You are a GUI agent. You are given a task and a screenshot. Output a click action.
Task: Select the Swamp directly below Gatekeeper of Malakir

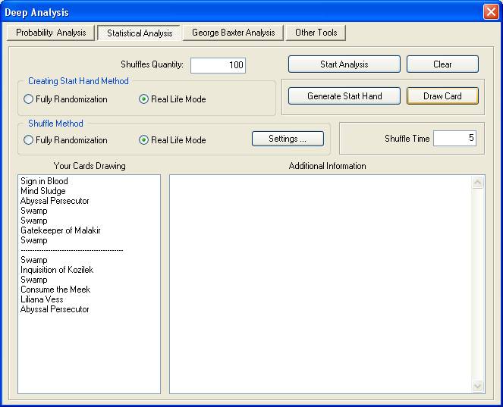click(34, 240)
